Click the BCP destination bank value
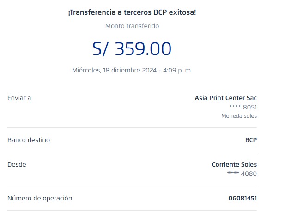Screen dimensions: 285x217 coord(251,140)
